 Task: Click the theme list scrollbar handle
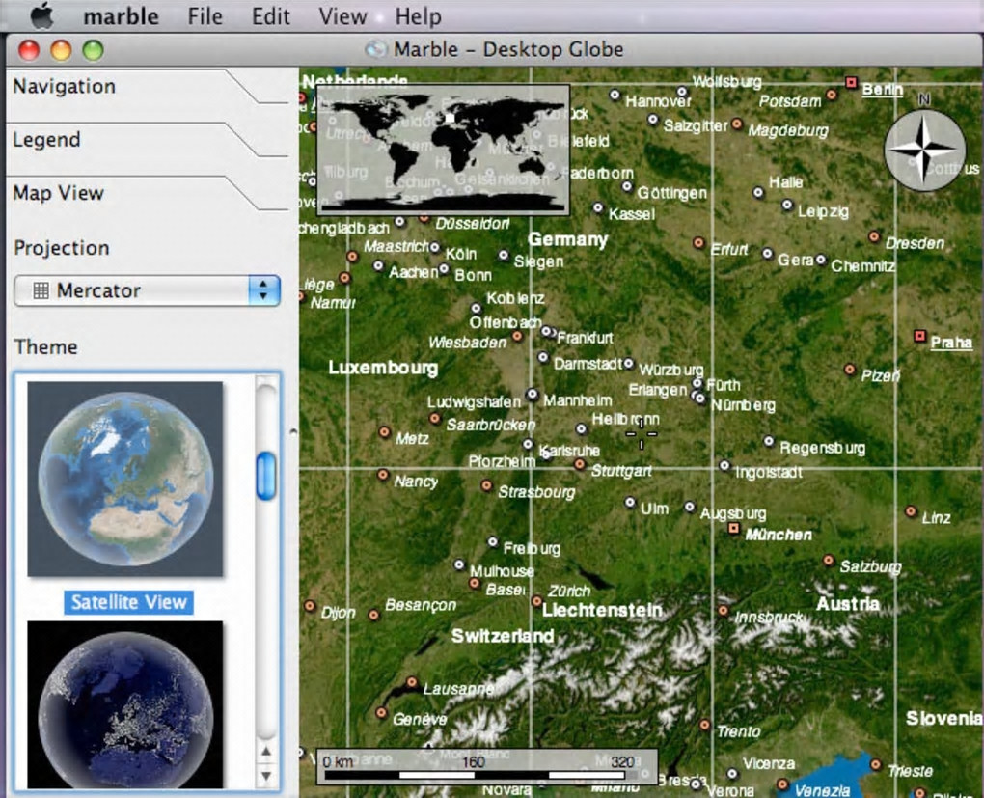pos(266,477)
